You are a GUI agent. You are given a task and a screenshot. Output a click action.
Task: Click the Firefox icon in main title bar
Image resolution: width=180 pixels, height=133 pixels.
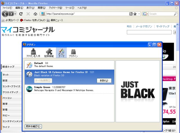coord(3,3)
